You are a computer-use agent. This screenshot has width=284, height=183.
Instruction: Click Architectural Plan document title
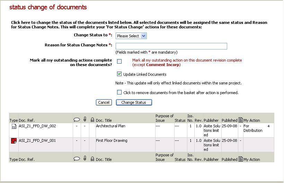point(110,126)
